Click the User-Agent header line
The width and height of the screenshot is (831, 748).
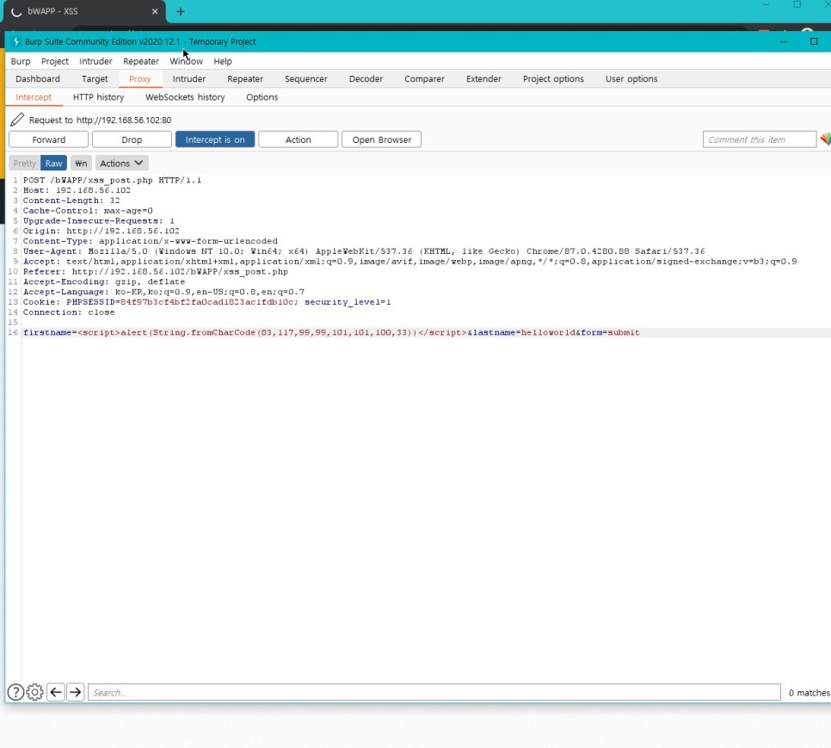point(364,251)
